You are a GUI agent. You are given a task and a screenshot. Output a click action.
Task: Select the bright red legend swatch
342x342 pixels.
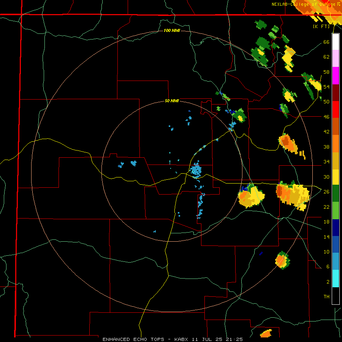point(336,109)
